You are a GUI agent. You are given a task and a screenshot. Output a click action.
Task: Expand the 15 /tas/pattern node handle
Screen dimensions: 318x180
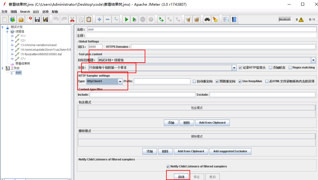(12, 54)
